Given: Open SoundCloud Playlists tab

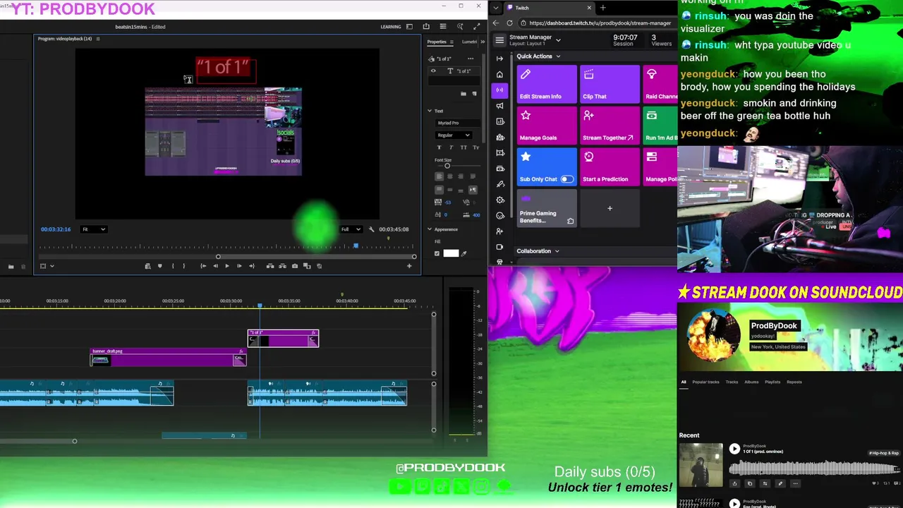Looking at the screenshot, I should coord(772,382).
